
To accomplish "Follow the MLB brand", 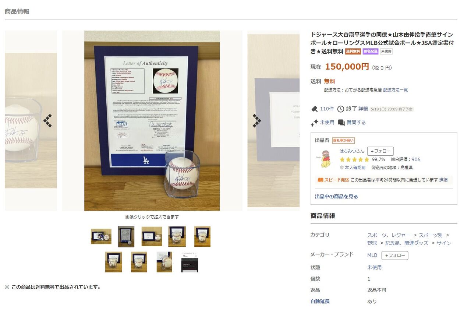I will [x=394, y=256].
